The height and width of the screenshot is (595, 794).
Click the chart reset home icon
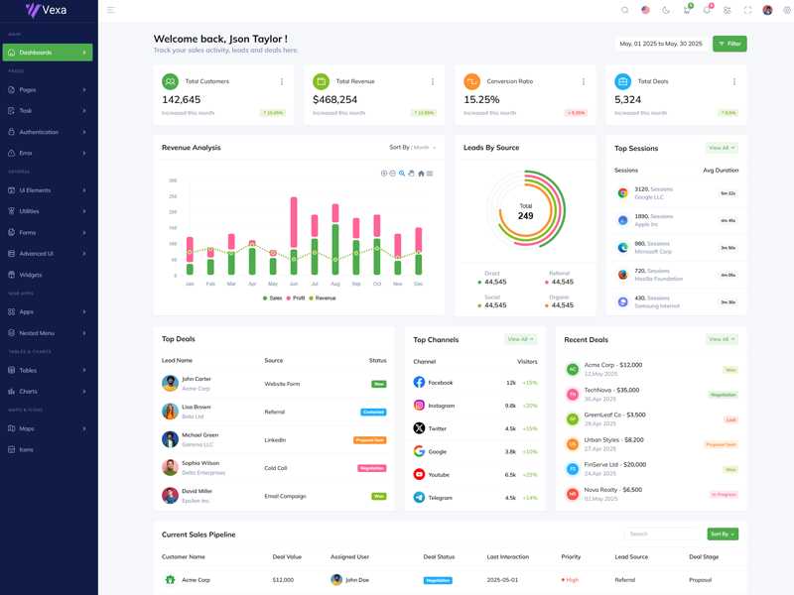click(x=421, y=174)
